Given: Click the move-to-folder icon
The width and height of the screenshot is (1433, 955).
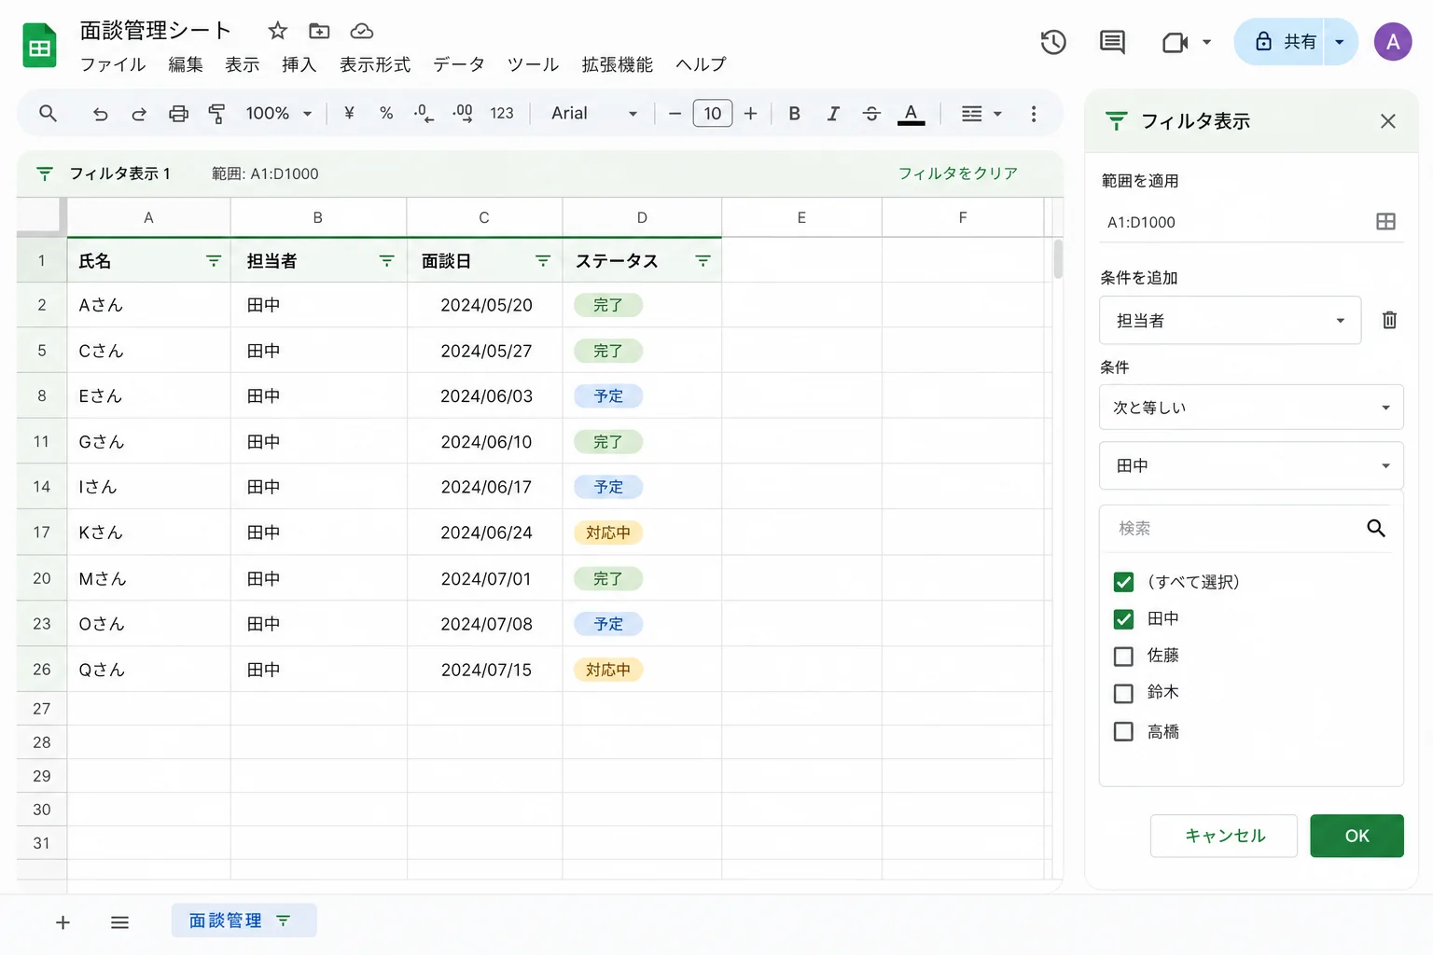Looking at the screenshot, I should tap(319, 31).
